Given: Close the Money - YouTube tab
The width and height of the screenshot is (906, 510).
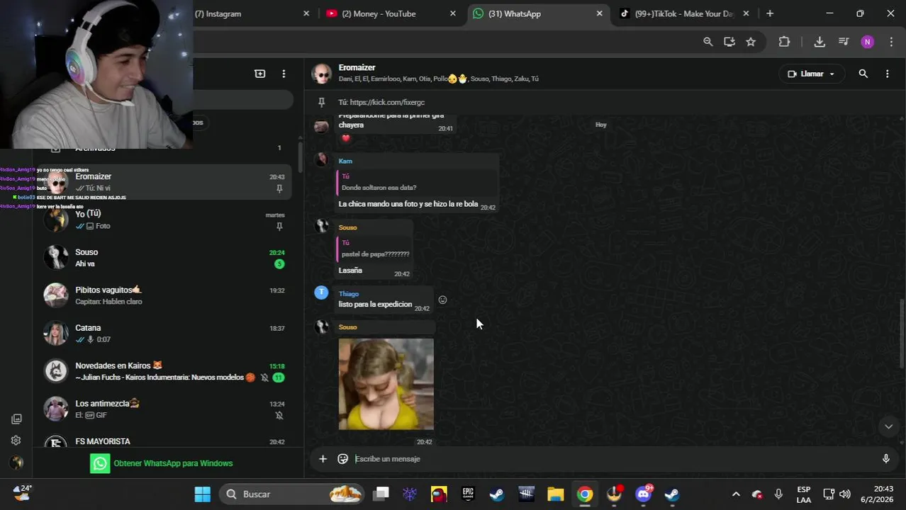Looking at the screenshot, I should point(453,13).
